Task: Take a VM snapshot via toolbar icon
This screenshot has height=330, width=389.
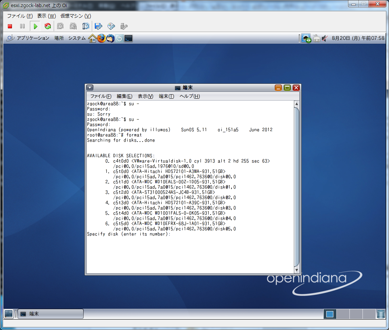Action: [x=60, y=26]
